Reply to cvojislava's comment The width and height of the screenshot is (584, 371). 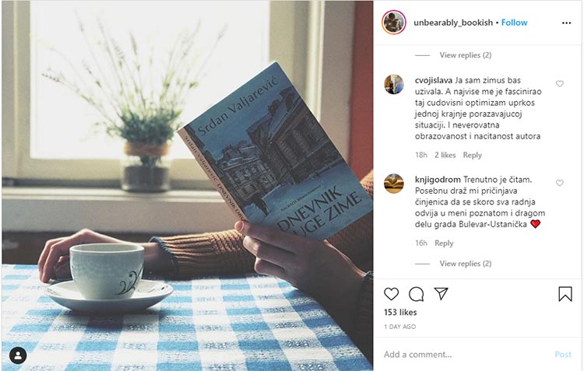473,156
